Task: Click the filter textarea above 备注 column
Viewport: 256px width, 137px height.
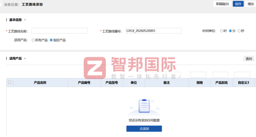Action: tap(163, 75)
